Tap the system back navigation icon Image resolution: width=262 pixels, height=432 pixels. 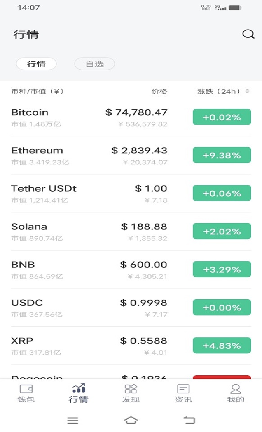(189, 420)
